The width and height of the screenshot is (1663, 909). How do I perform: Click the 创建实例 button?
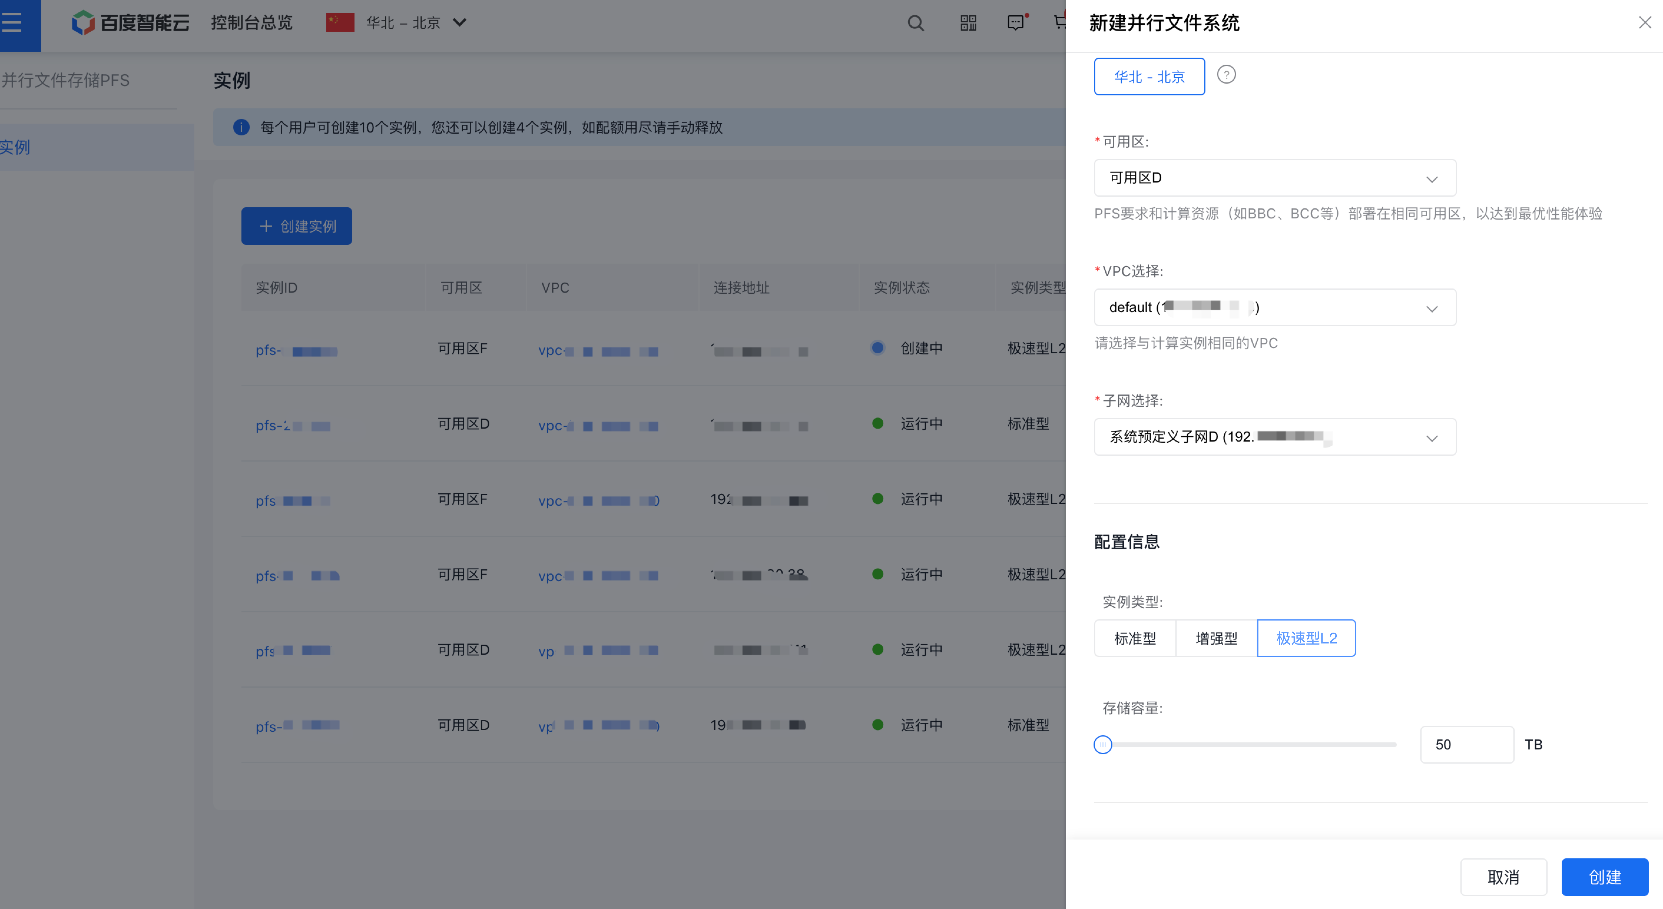(x=296, y=226)
